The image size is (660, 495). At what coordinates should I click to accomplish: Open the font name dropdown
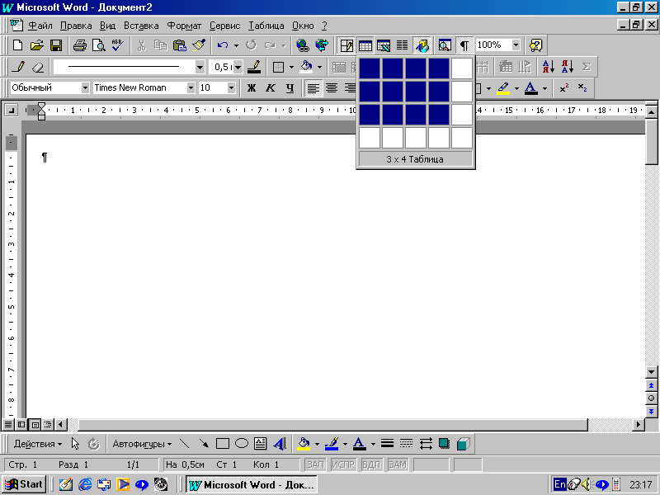191,88
